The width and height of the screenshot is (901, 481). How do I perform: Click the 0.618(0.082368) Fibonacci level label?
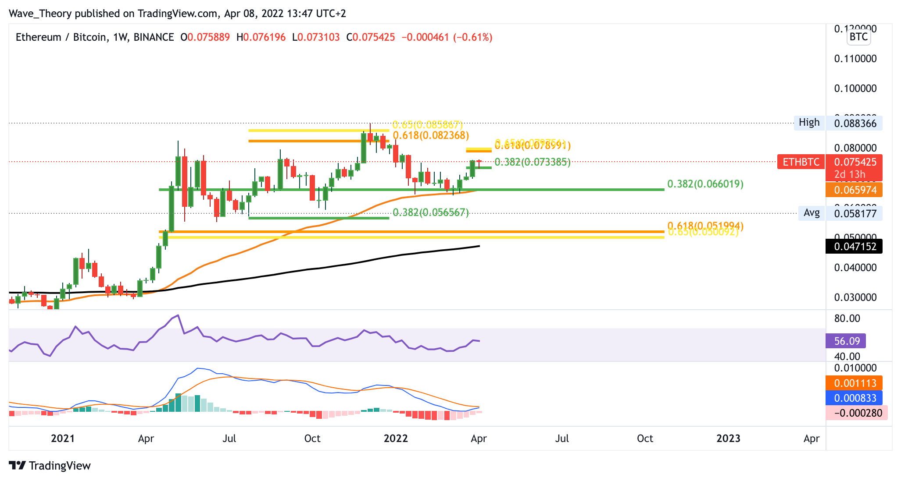pos(431,135)
